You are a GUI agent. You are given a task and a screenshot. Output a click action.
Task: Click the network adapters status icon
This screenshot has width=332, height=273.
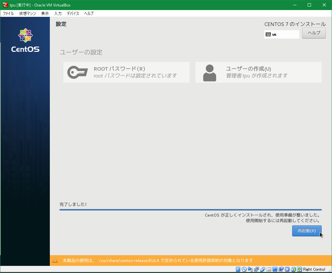point(256,269)
